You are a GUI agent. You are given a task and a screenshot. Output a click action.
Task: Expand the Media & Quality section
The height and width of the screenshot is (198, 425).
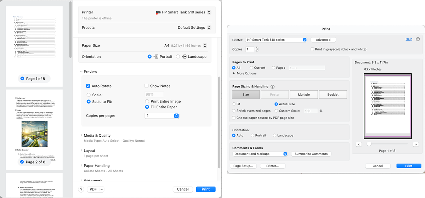(81, 135)
